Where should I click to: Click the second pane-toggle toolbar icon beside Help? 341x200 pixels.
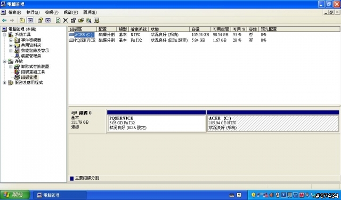(x=48, y=20)
